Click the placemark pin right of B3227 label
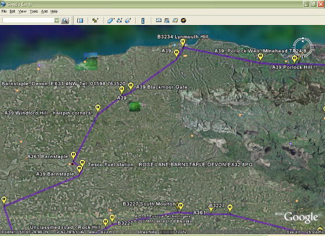 (230, 208)
